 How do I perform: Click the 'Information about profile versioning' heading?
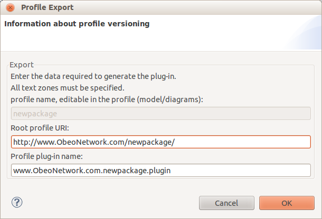(x=77, y=24)
